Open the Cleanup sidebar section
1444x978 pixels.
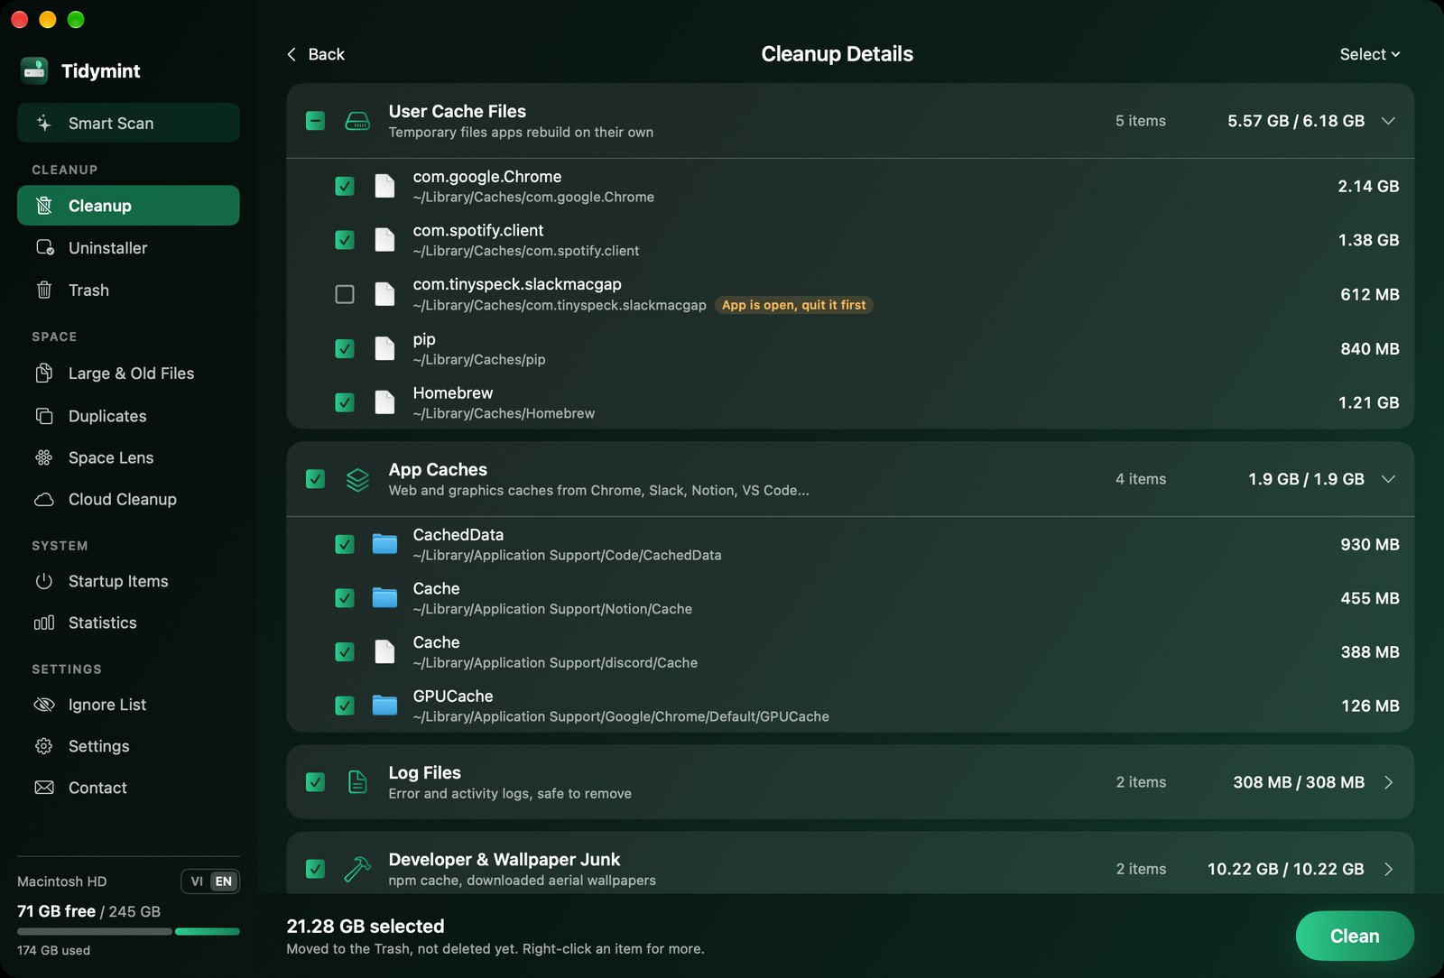[128, 206]
